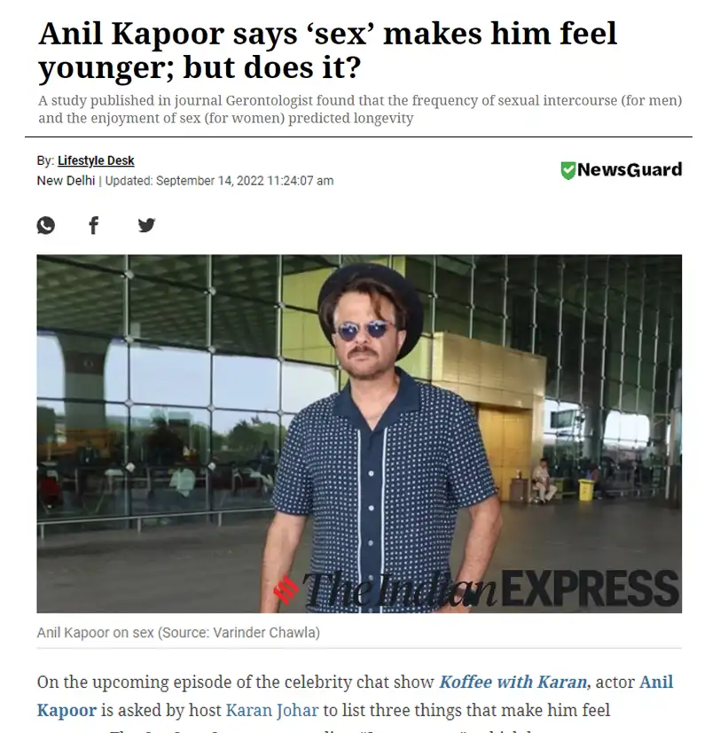The width and height of the screenshot is (720, 733).
Task: Click the article headline about Anil Kapoor
Action: [x=328, y=51]
